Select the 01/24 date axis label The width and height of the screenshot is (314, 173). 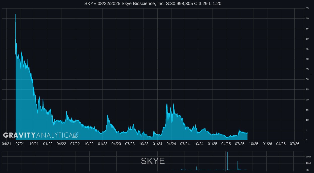tap(158, 144)
